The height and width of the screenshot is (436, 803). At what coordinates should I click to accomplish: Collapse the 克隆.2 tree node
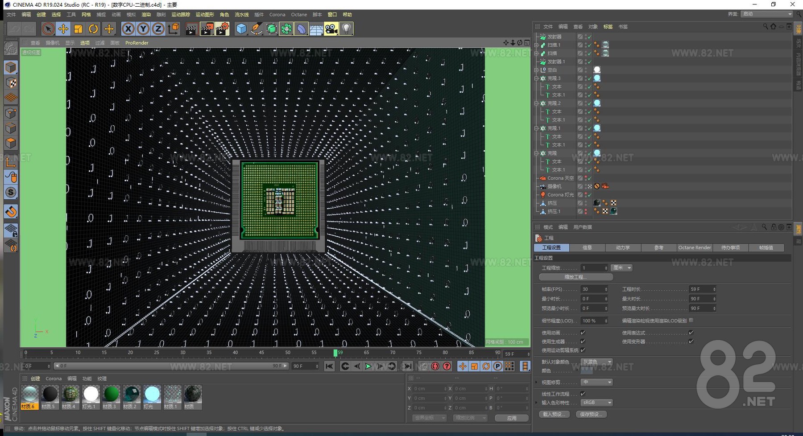click(x=537, y=103)
